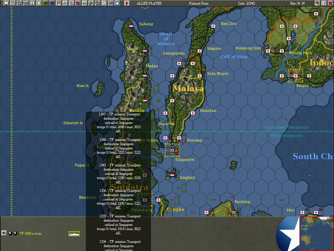Screen dimensions: 334x251
Task: Click the 'Date: 2/3/42' text
Action: pos(246,3)
